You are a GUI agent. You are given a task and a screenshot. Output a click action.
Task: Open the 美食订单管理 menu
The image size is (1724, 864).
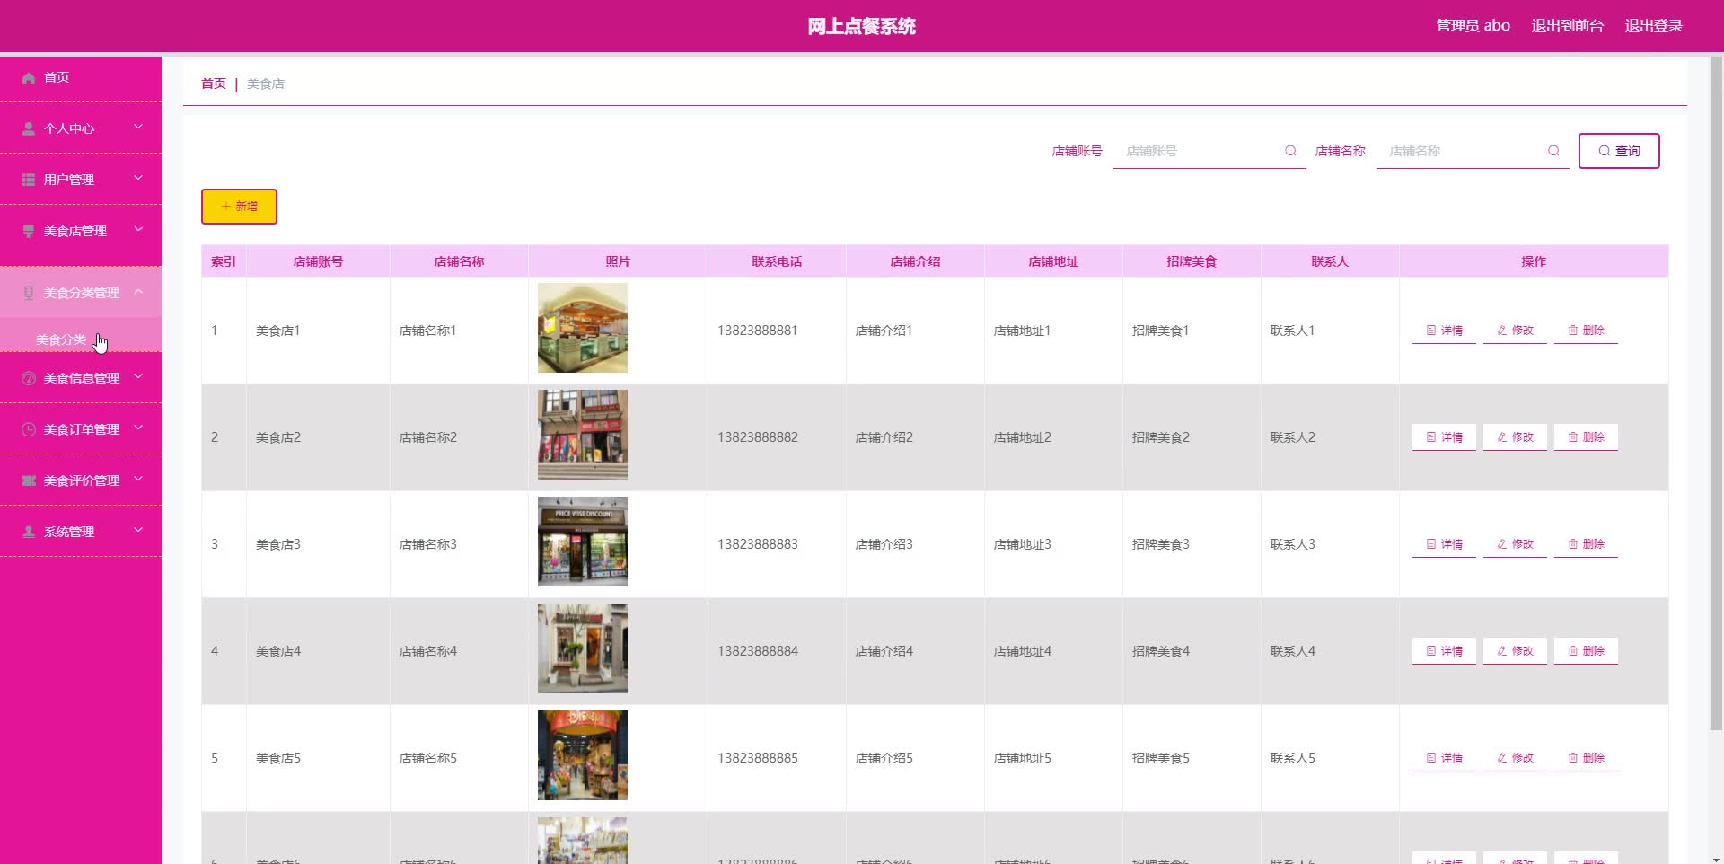[81, 429]
